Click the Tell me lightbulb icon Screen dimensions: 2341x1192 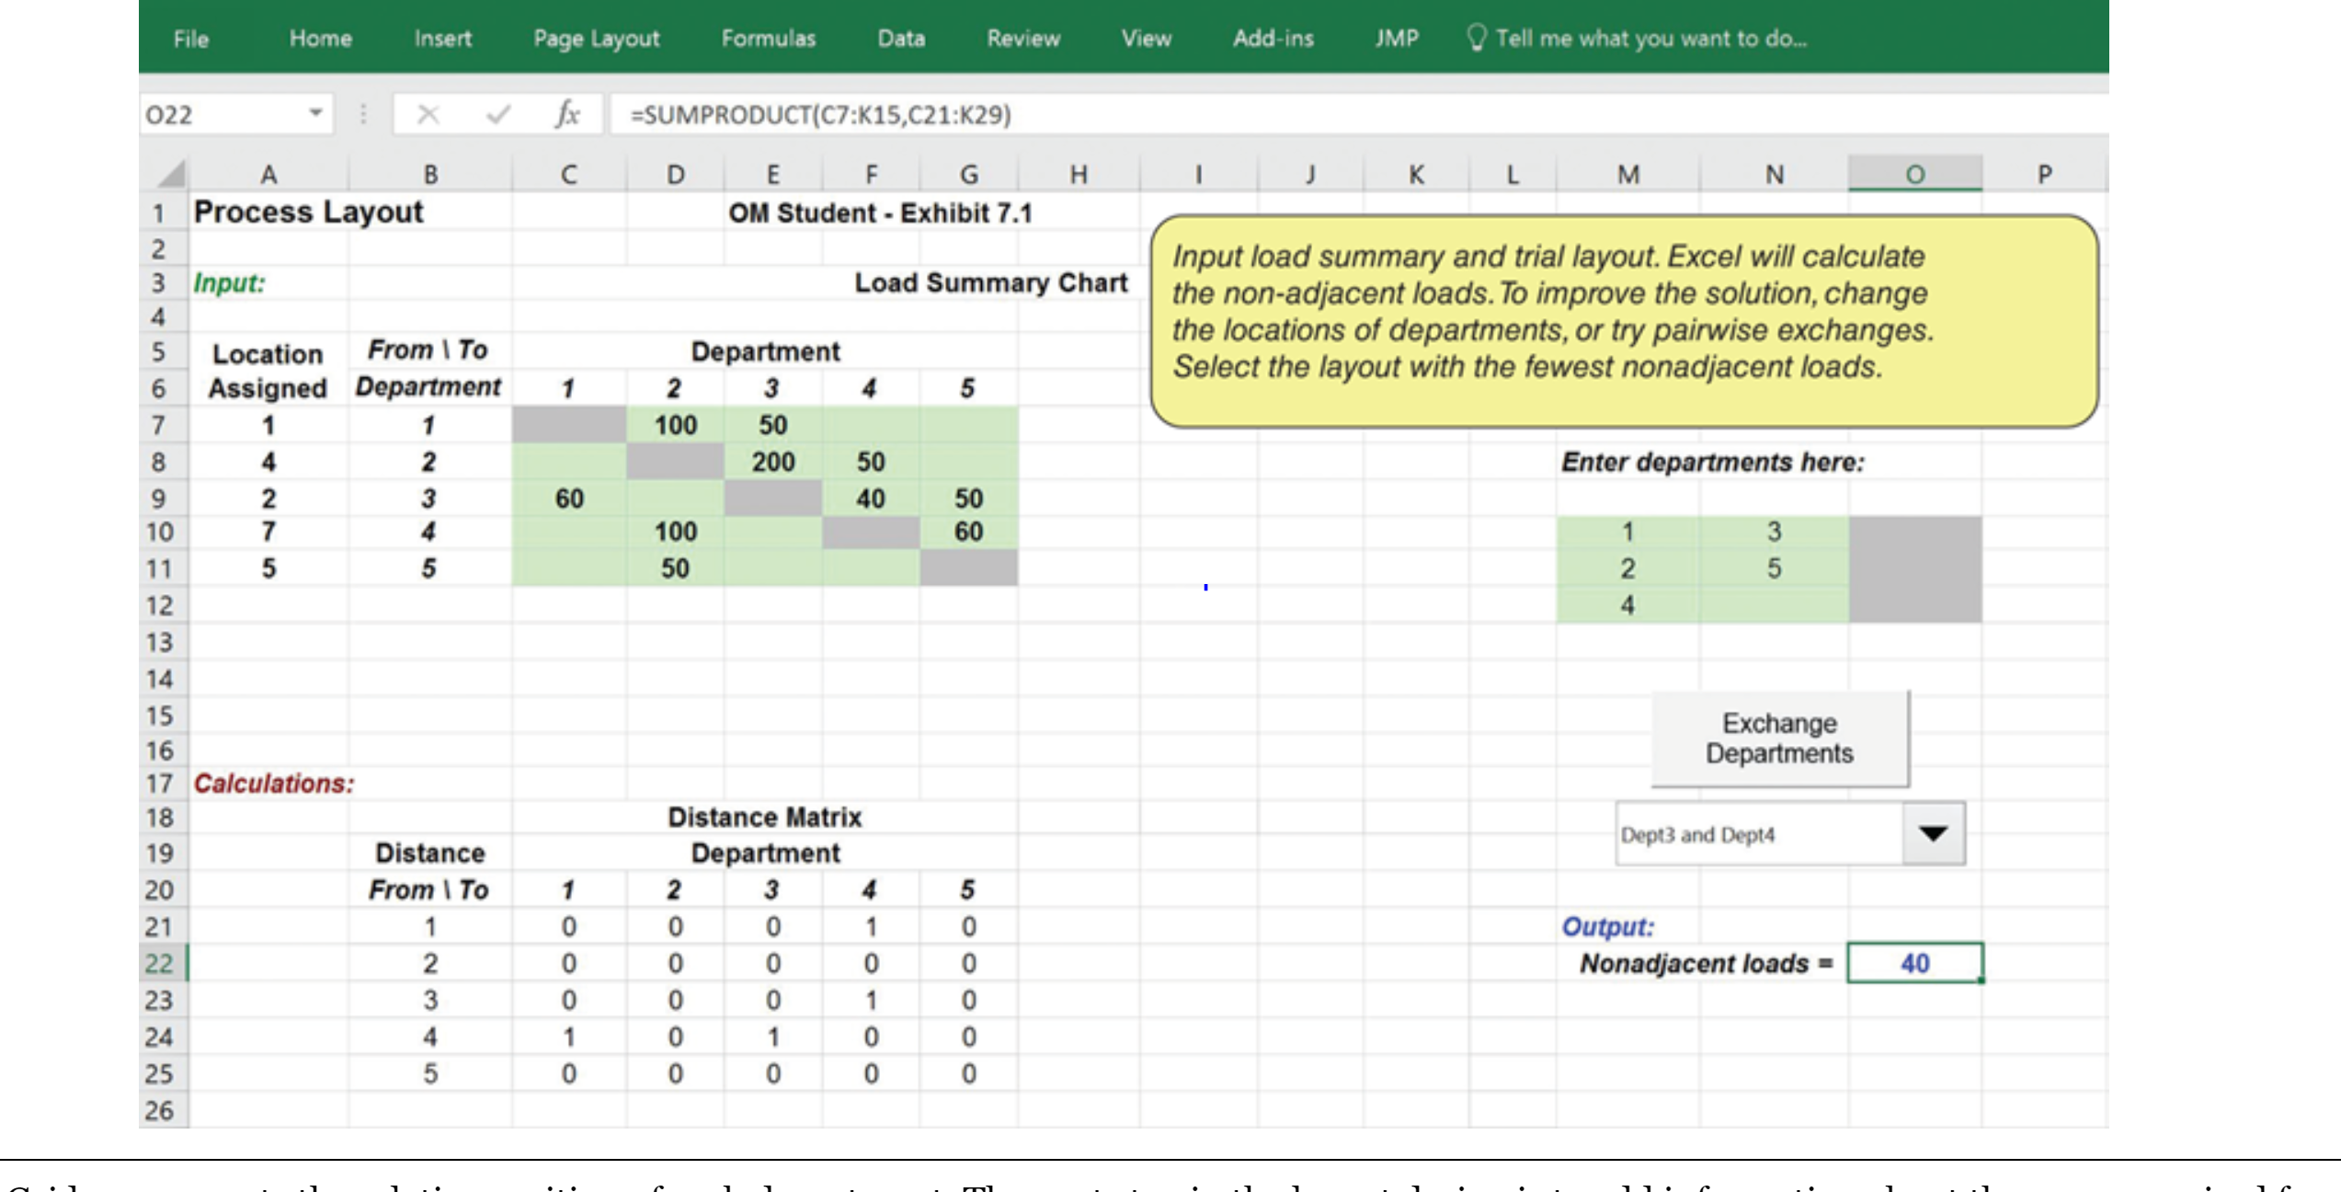[x=1476, y=39]
